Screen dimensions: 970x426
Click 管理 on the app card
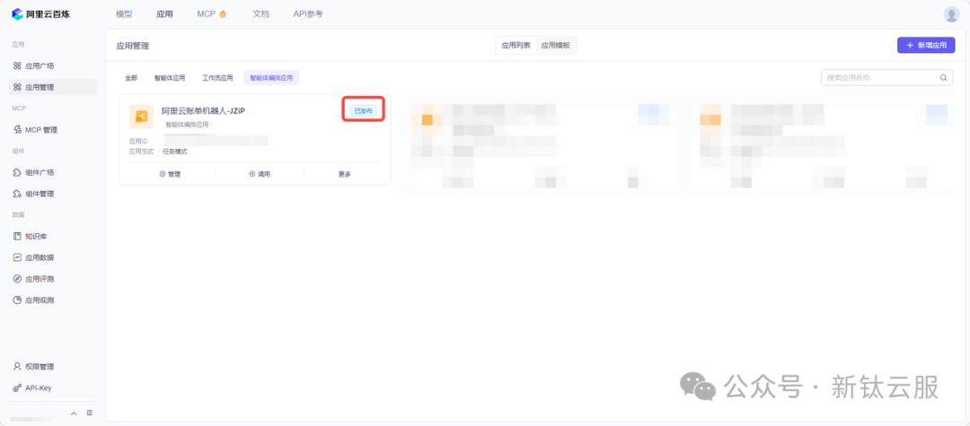coord(170,174)
